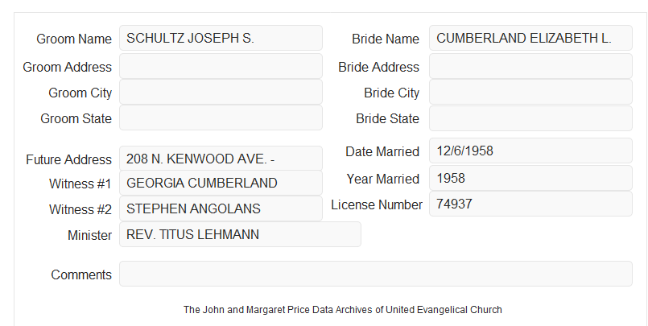Focus the empty Groom Address field

pos(221,66)
